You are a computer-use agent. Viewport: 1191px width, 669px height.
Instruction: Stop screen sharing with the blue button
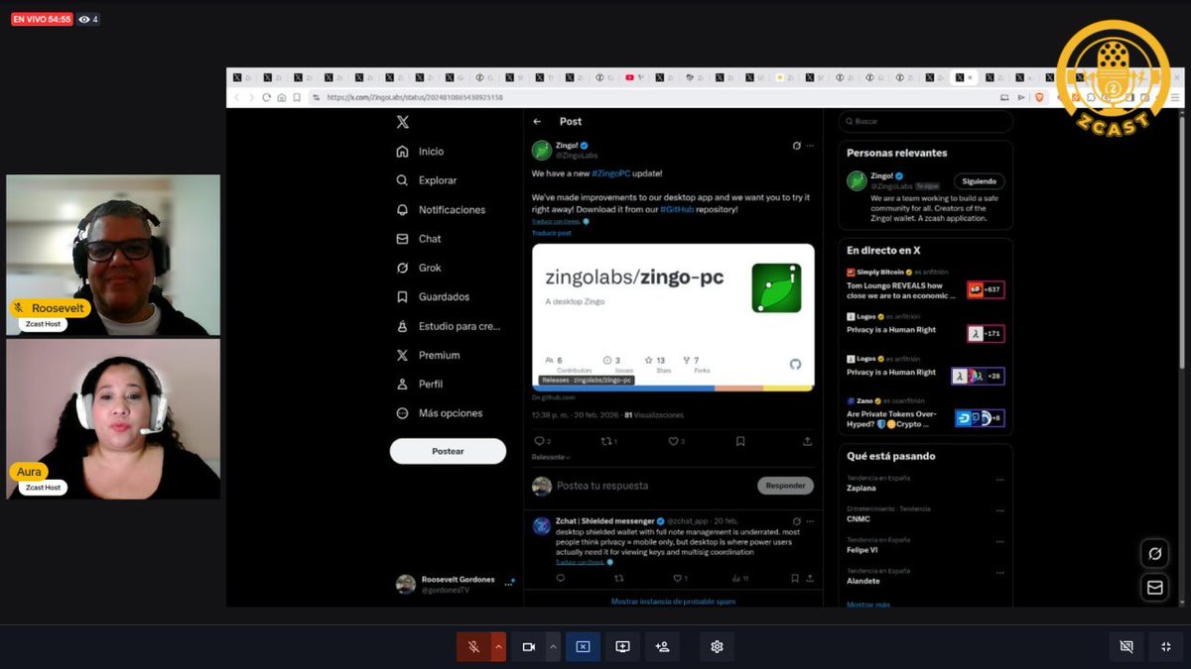click(x=583, y=647)
